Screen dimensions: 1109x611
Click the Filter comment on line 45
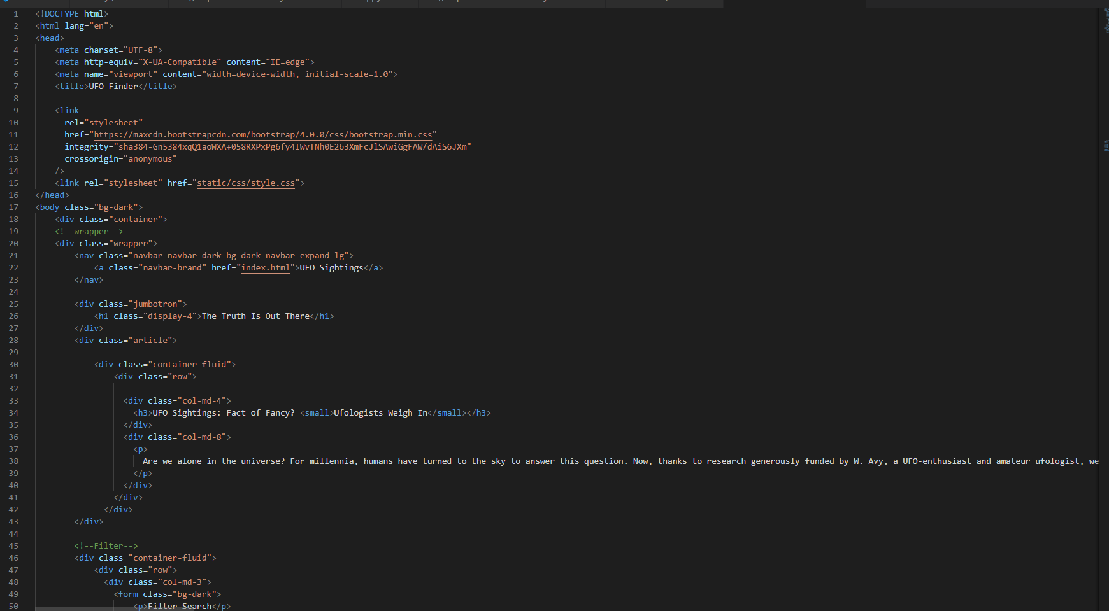click(x=106, y=545)
